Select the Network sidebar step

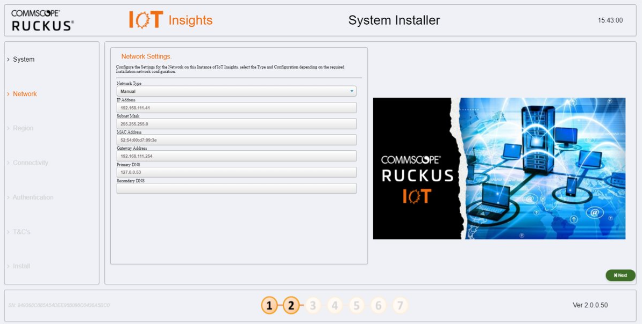pos(25,94)
